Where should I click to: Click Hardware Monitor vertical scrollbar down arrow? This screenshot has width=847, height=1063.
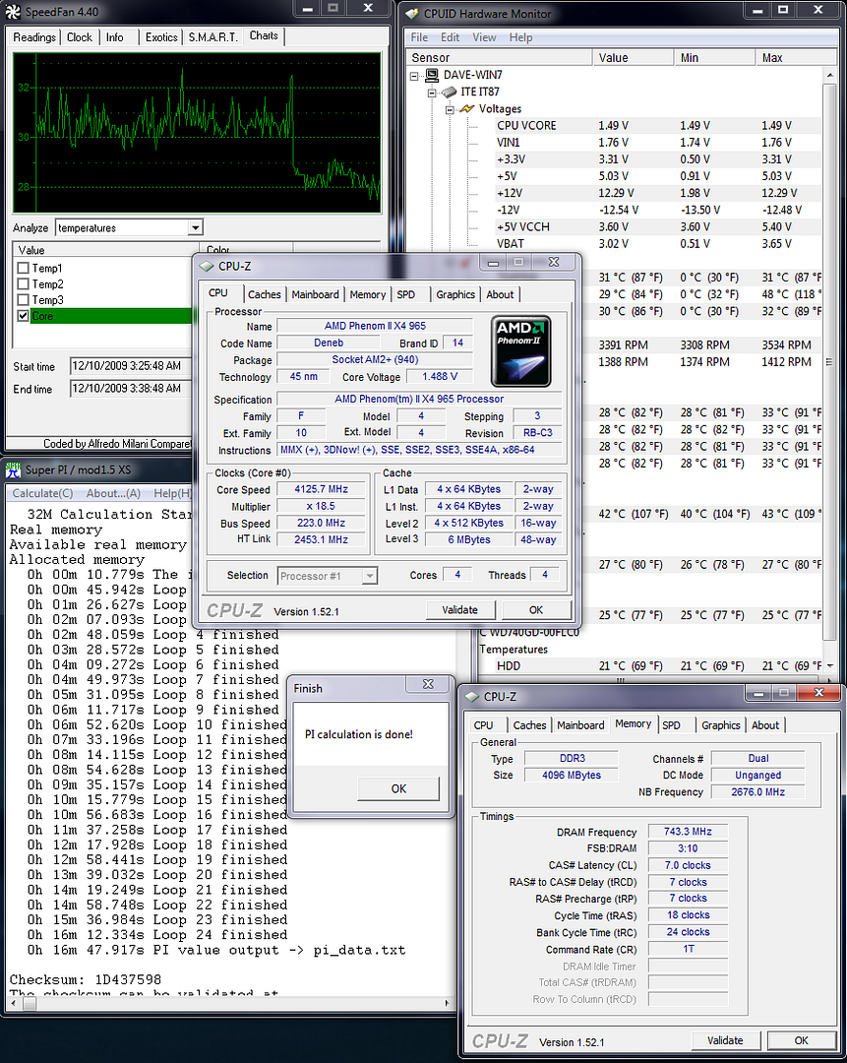point(829,665)
